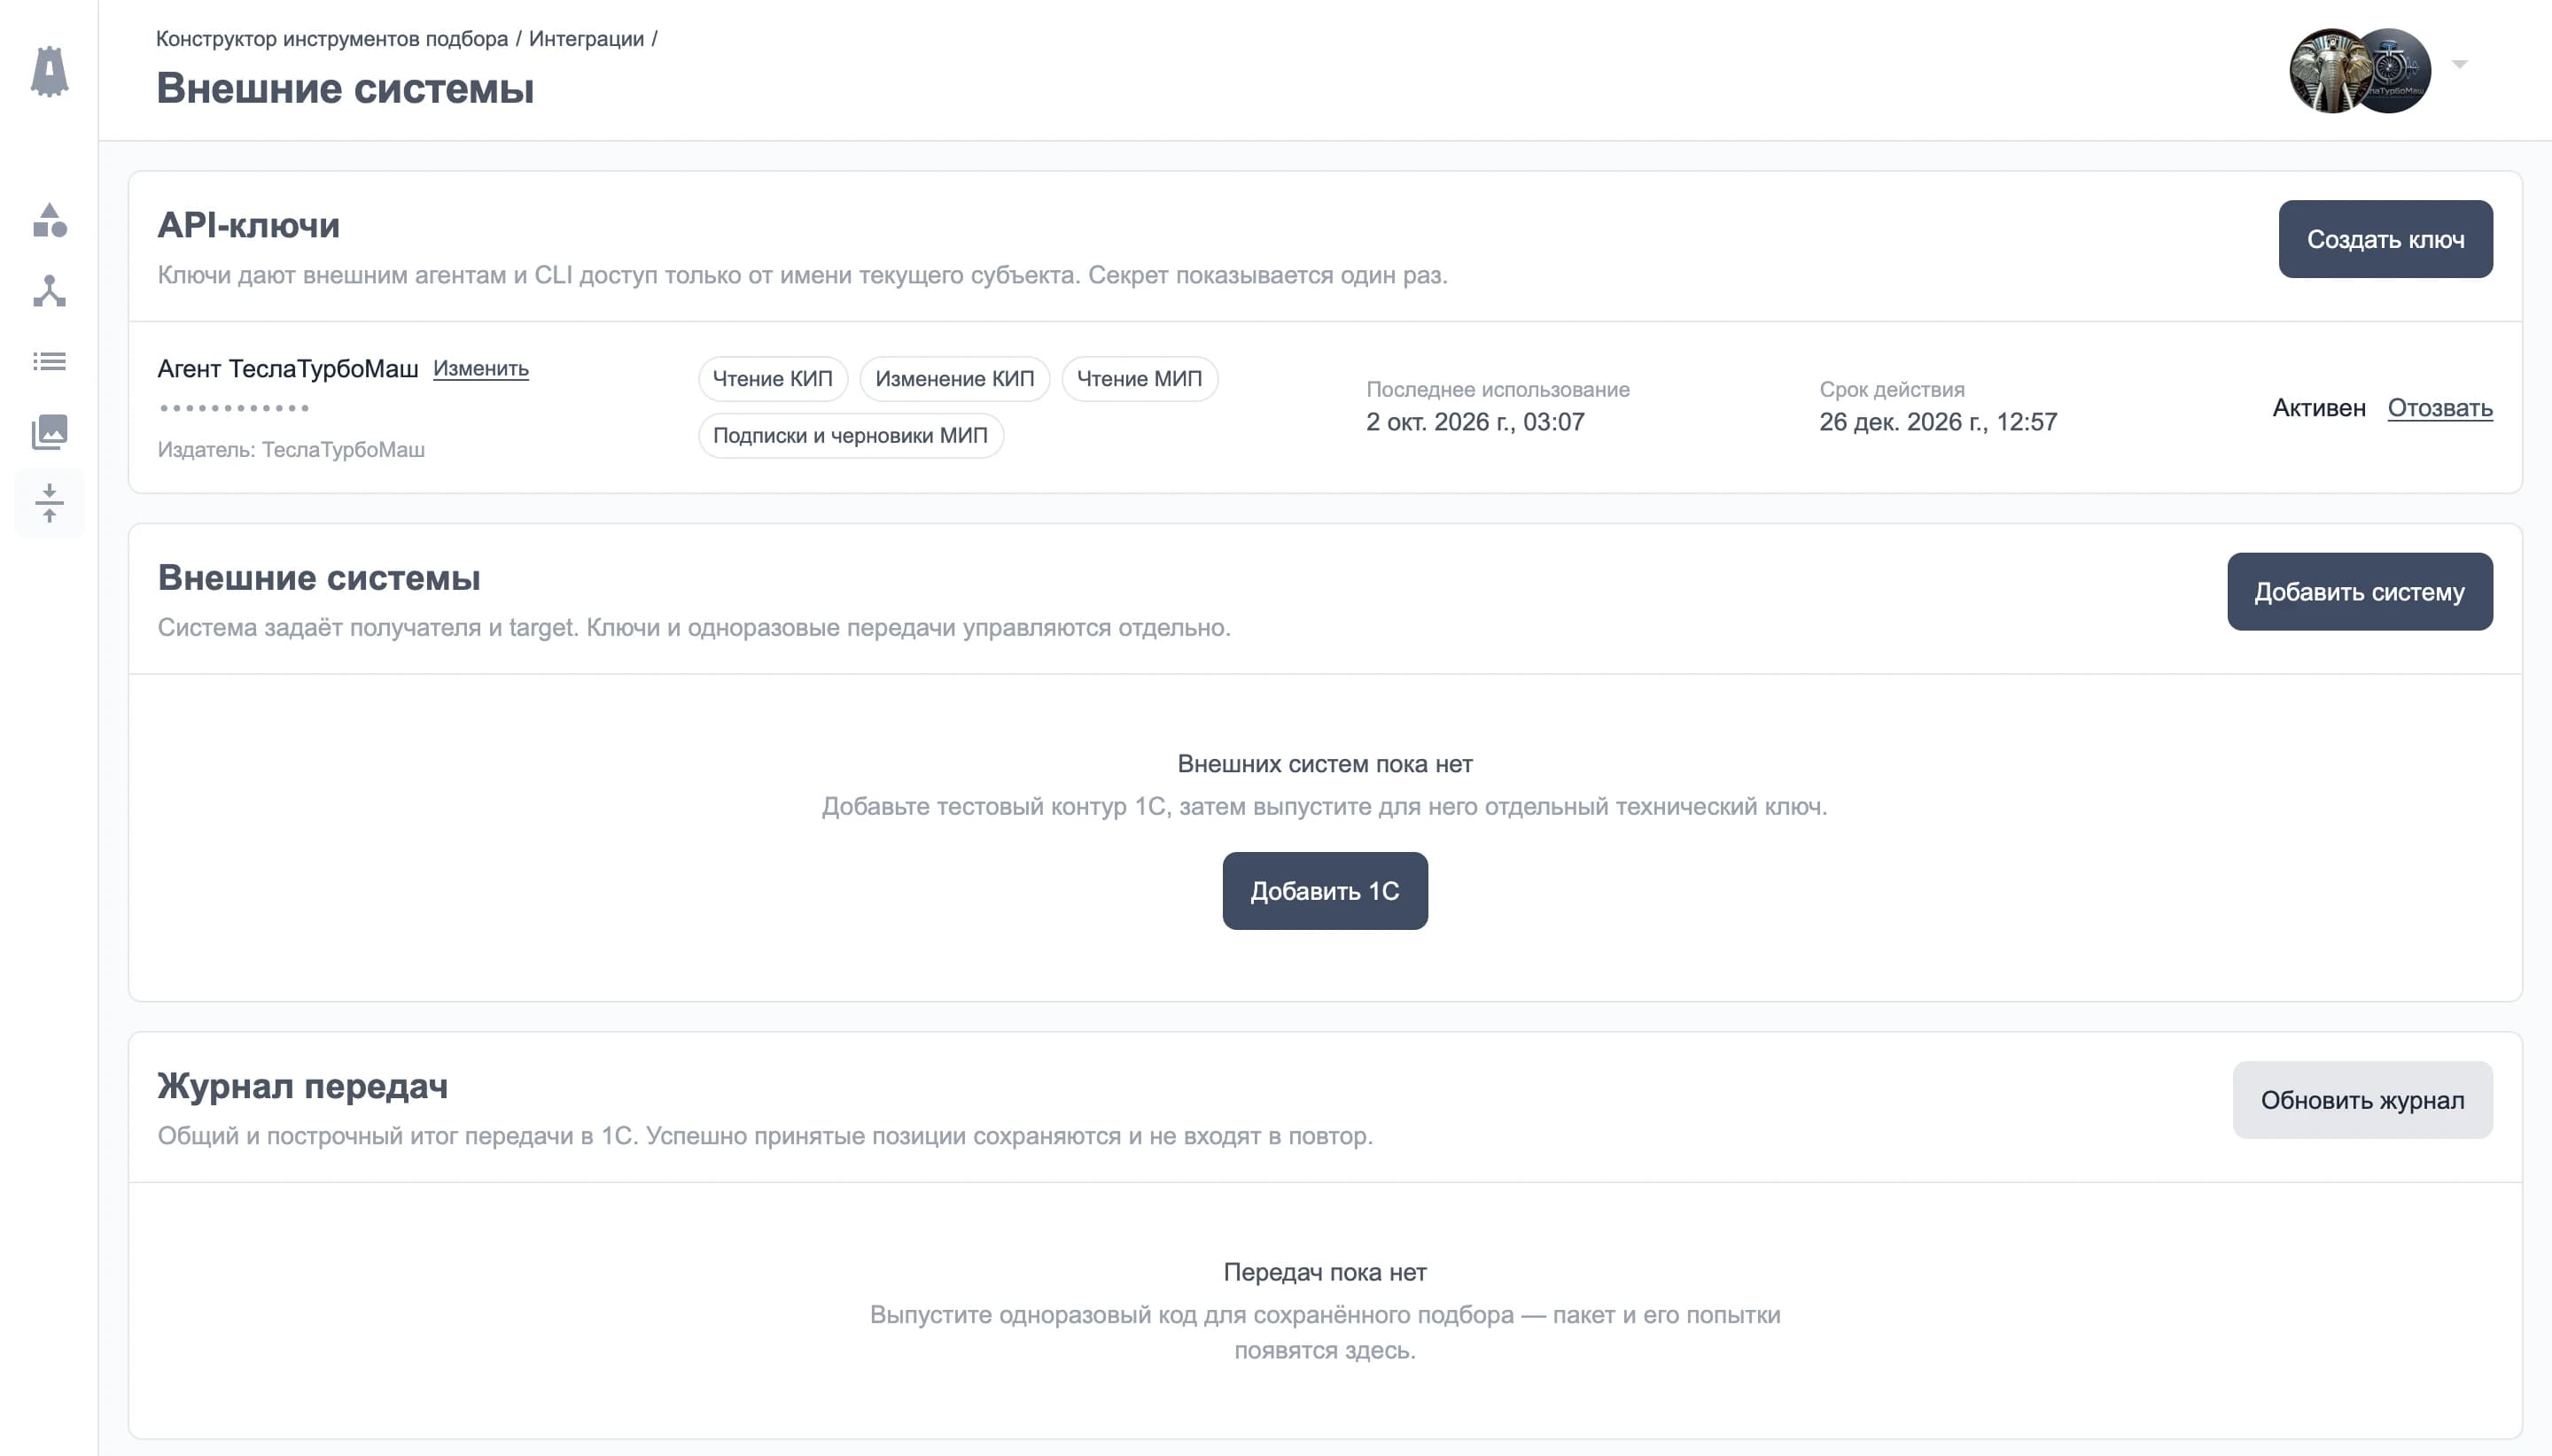Open the shapes catalog sidebar icon

(x=49, y=220)
